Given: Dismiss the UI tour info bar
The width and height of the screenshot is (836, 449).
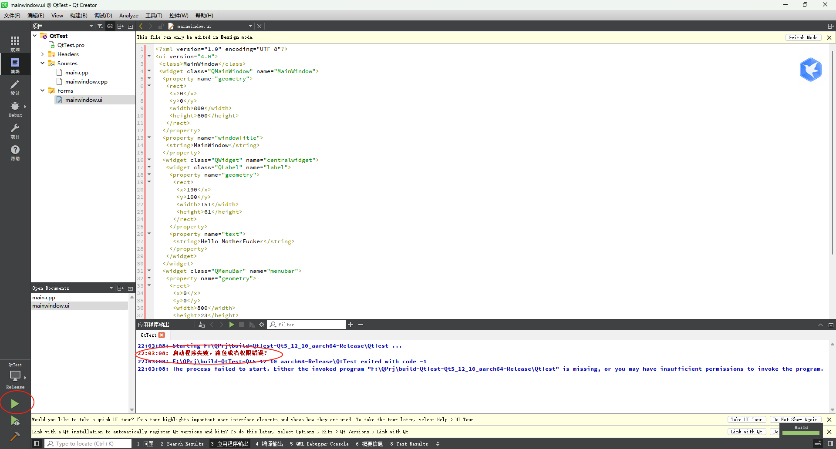Looking at the screenshot, I should coord(829,419).
